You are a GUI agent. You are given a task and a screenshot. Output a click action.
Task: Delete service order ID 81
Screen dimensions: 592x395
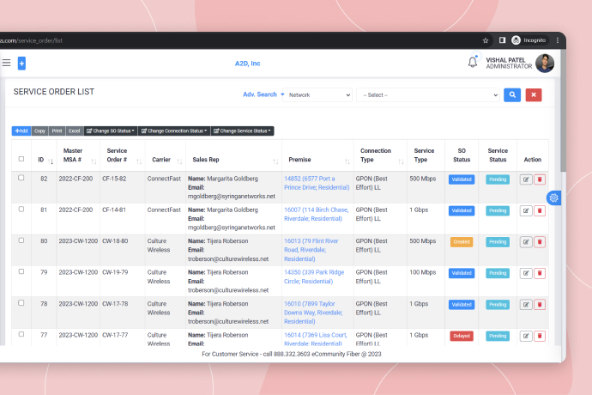(x=540, y=211)
